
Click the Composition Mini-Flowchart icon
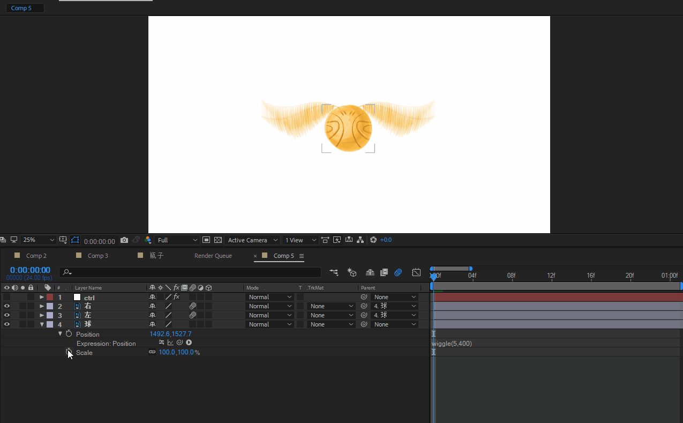pos(334,272)
